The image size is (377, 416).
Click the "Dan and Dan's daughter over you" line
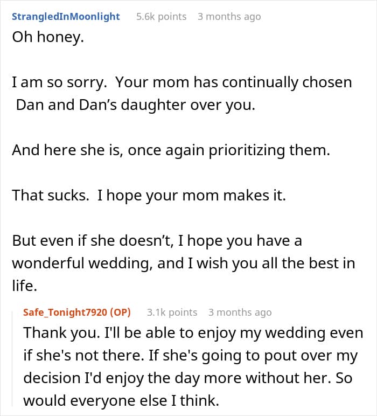point(136,105)
